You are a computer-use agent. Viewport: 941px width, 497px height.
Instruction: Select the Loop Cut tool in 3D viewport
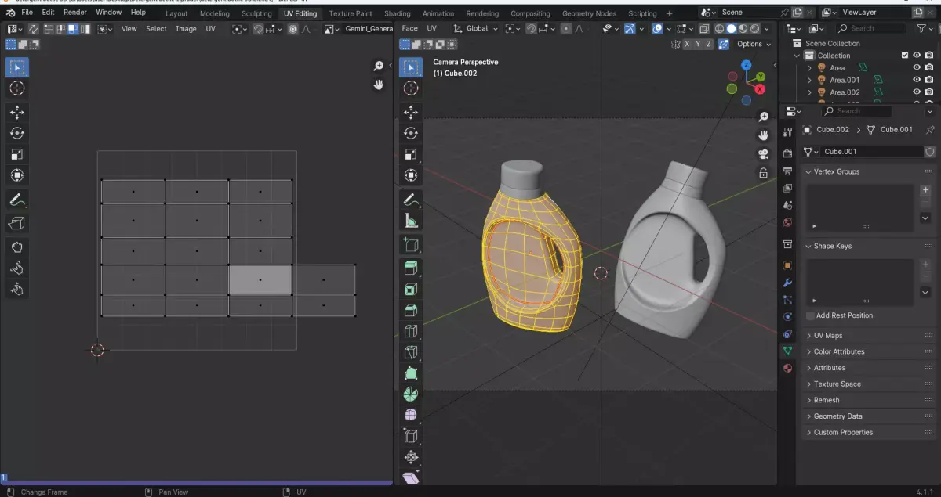point(411,332)
